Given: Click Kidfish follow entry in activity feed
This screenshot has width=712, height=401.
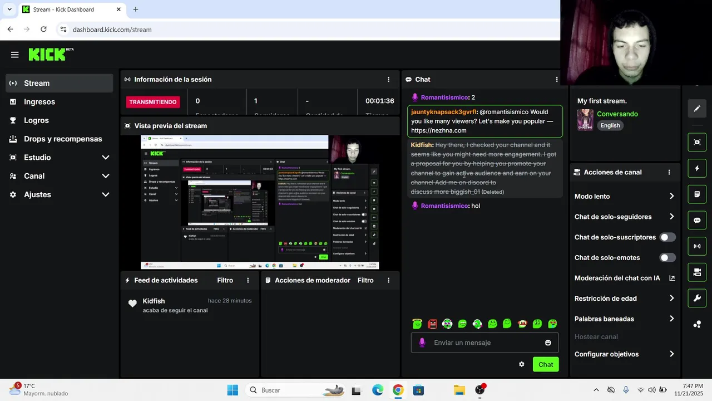Looking at the screenshot, I should pyautogui.click(x=189, y=305).
